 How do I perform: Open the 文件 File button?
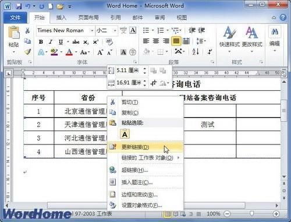15,17
